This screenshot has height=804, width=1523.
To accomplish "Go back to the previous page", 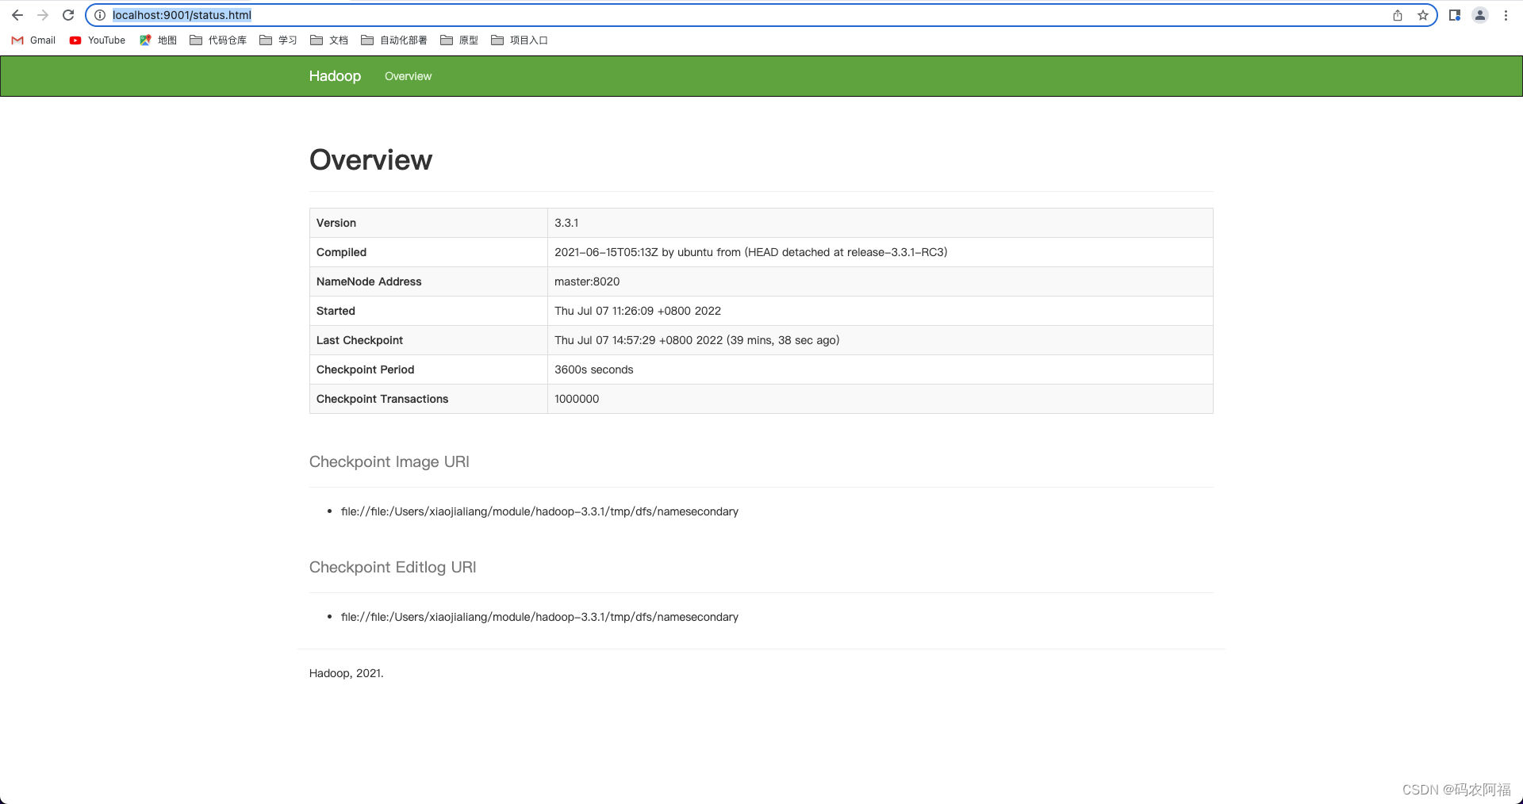I will click(x=17, y=15).
